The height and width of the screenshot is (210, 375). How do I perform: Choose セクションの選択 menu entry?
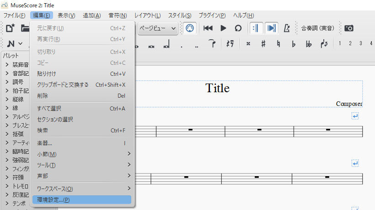coord(81,119)
